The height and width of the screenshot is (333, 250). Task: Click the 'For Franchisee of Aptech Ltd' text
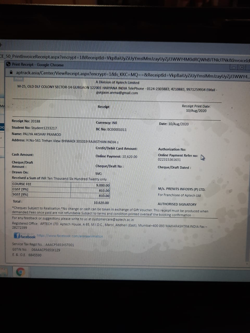click(x=179, y=195)
